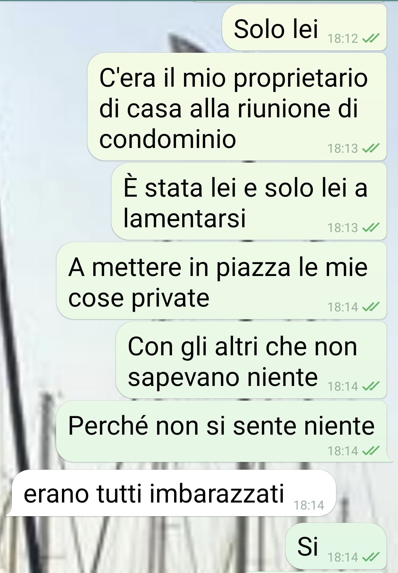Image resolution: width=398 pixels, height=573 pixels.
Task: Select the 'C'era il mio proprietario' message
Action: pyautogui.click(x=237, y=107)
